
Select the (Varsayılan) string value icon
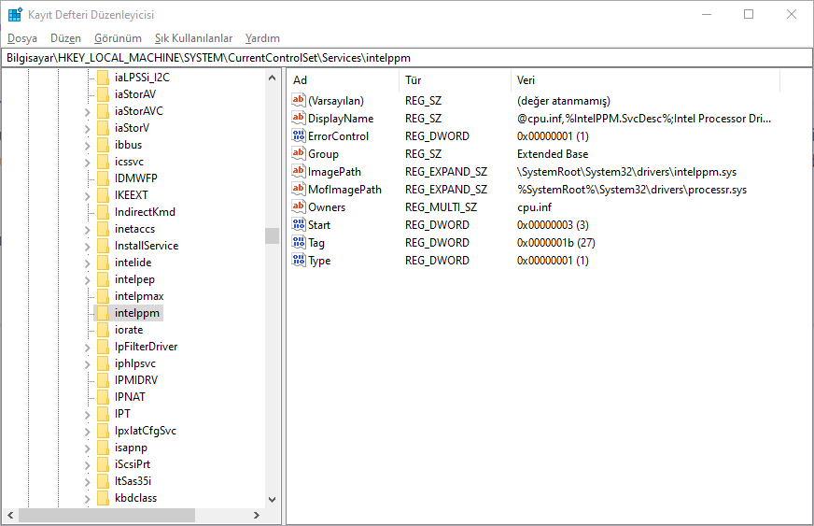(x=299, y=100)
